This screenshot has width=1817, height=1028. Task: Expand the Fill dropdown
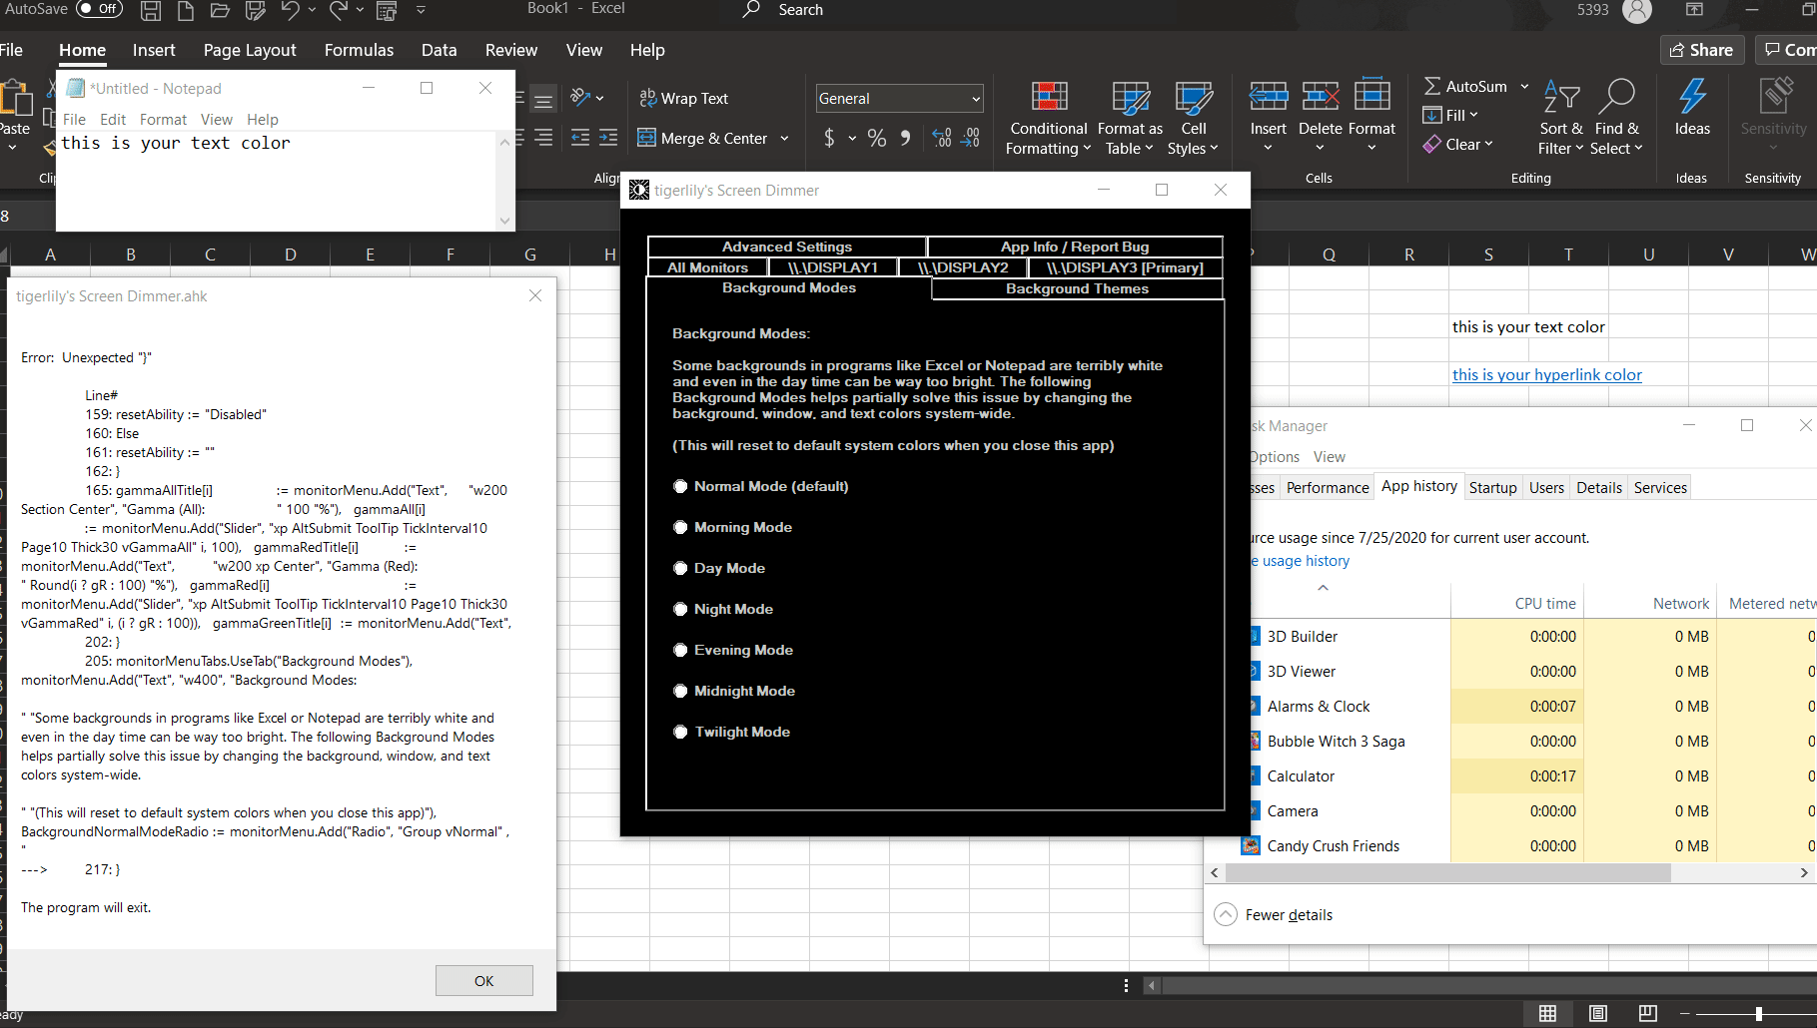click(x=1473, y=115)
